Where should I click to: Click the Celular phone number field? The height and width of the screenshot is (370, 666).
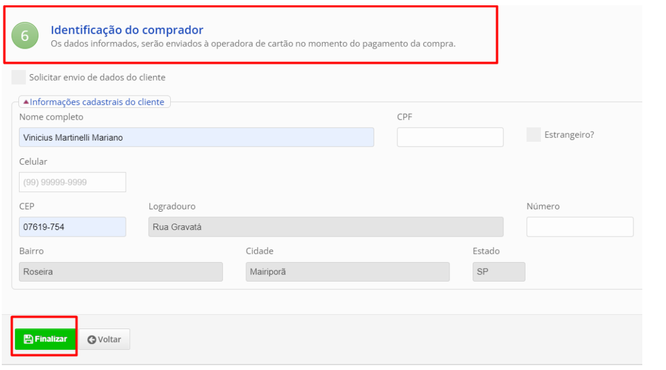click(x=72, y=182)
